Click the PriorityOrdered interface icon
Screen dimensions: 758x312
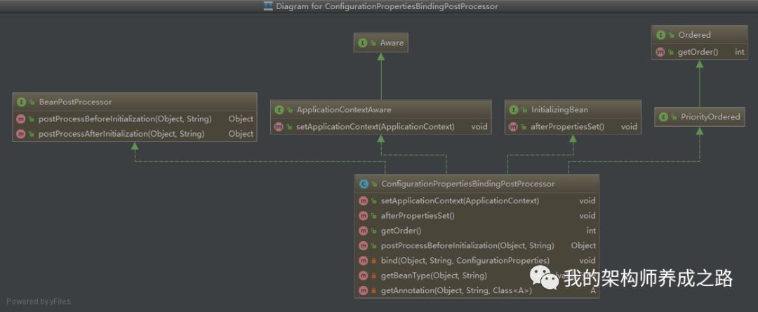663,117
